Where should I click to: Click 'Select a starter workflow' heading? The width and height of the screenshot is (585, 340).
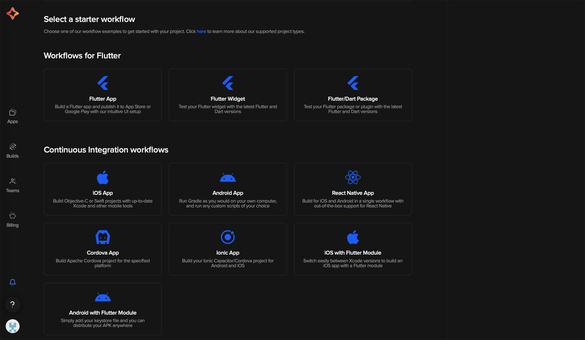coord(90,19)
